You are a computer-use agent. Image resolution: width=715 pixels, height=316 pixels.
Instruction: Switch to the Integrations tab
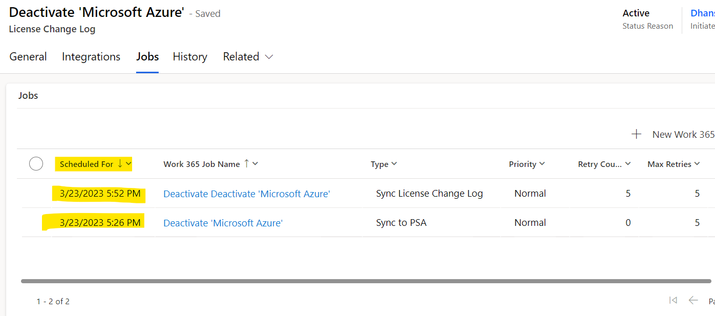(91, 57)
